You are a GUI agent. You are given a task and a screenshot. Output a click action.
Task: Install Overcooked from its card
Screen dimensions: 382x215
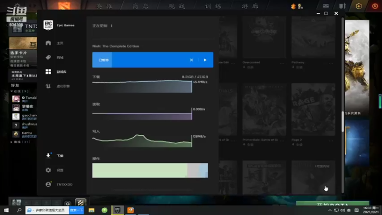tap(248, 67)
